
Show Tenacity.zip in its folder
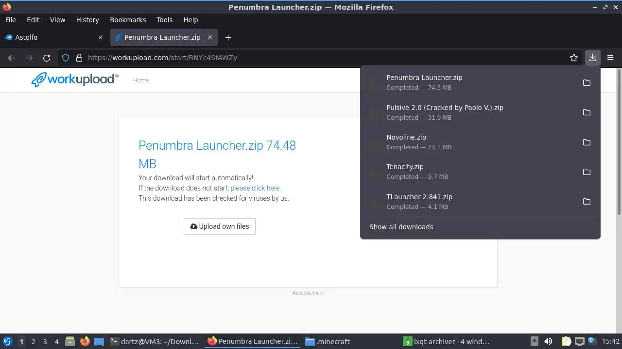coord(587,172)
